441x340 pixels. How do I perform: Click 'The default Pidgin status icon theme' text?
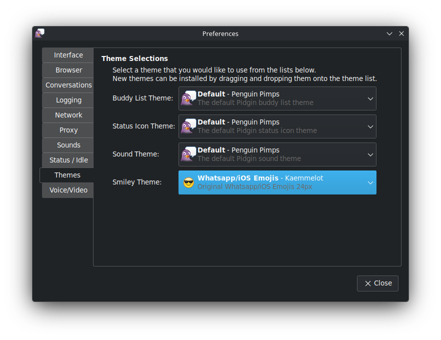tap(257, 130)
